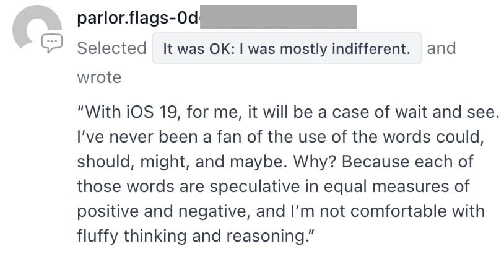Click the word "and" beside the chip
This screenshot has width=504, height=264.
pos(441,48)
